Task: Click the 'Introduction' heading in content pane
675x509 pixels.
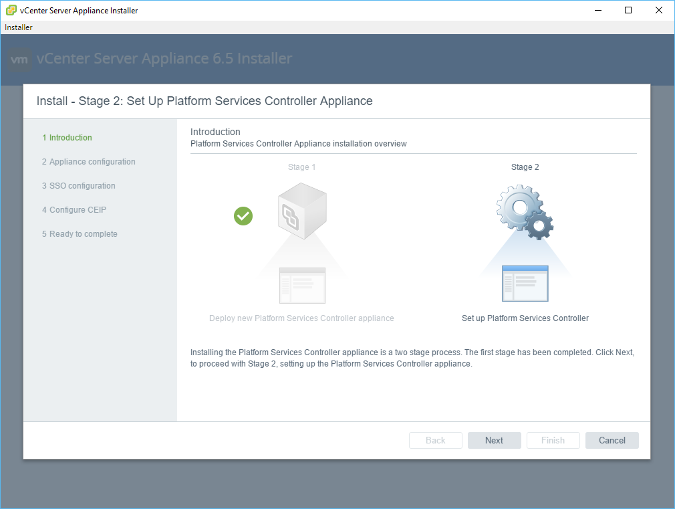Action: tap(215, 132)
